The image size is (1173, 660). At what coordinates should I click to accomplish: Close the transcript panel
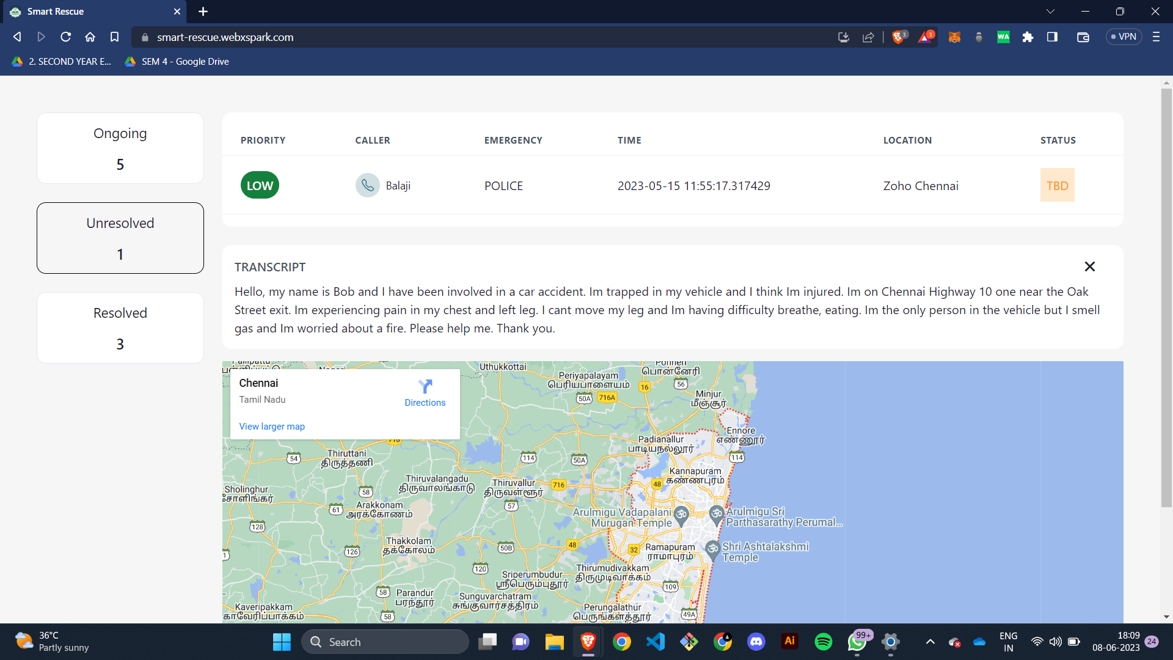1089,266
